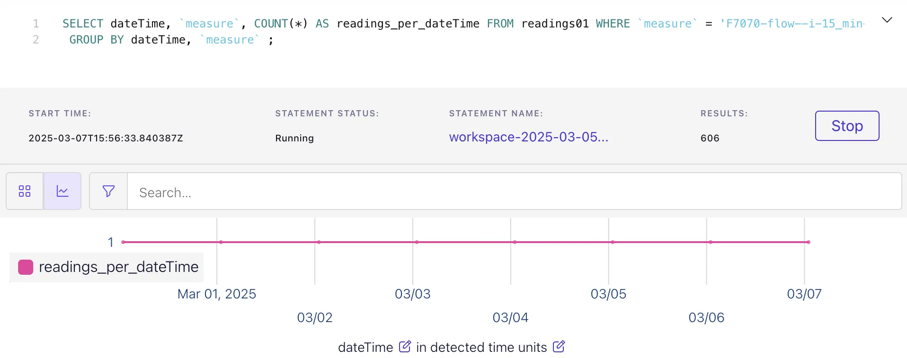This screenshot has width=907, height=358.
Task: Edit the dateTime axis field
Action: coord(405,347)
